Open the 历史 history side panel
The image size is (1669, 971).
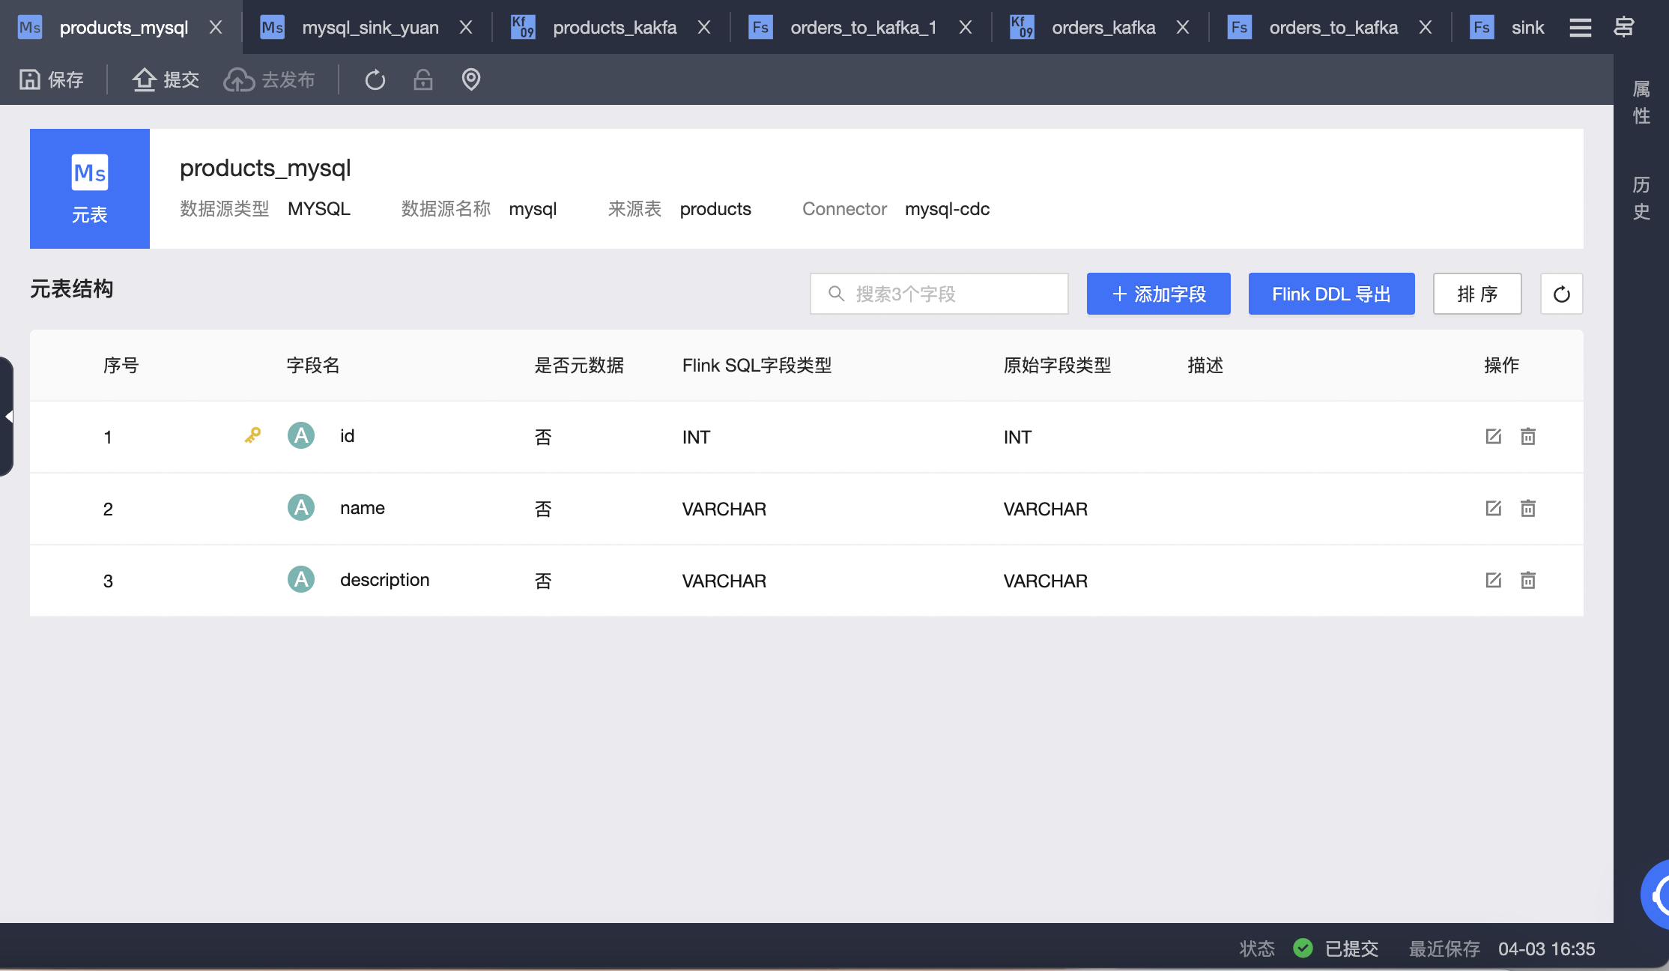(x=1641, y=199)
